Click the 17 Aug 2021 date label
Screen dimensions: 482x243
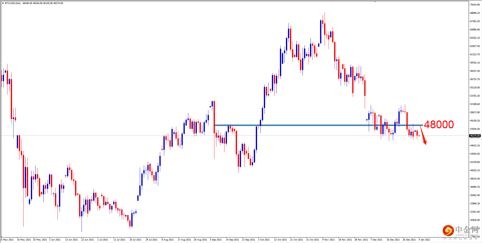[184, 240]
